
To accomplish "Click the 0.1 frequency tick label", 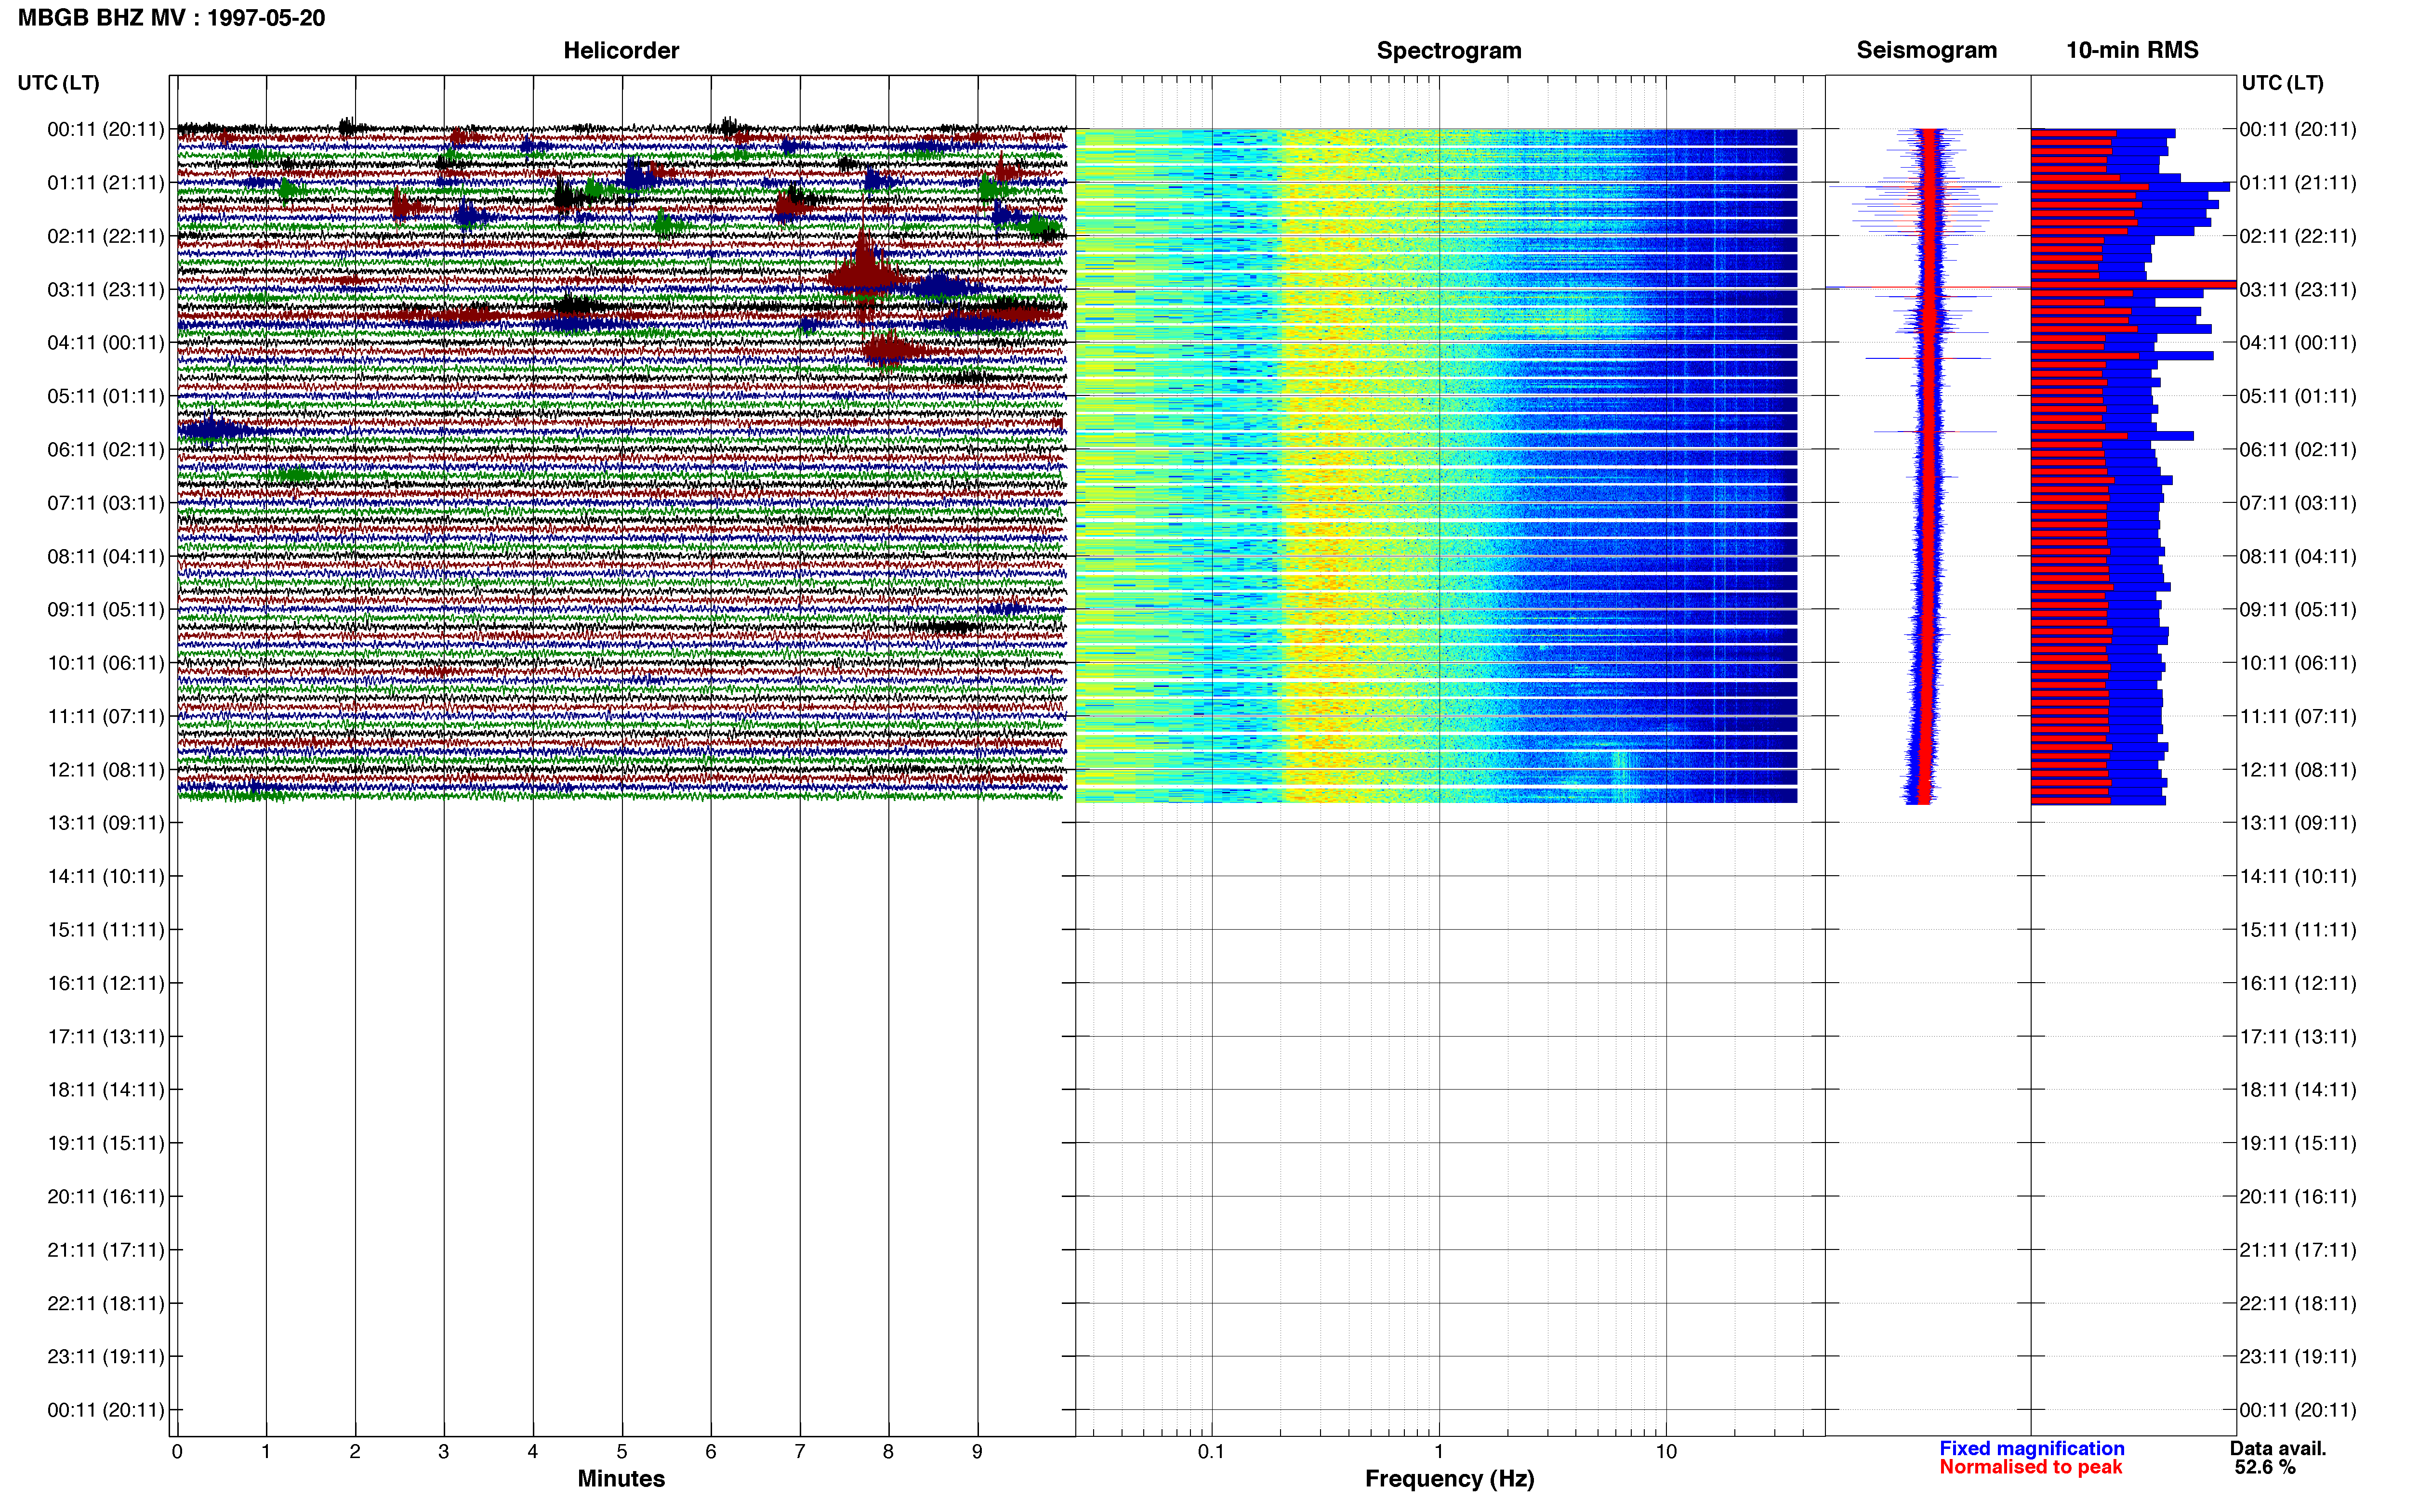I will (1211, 1451).
